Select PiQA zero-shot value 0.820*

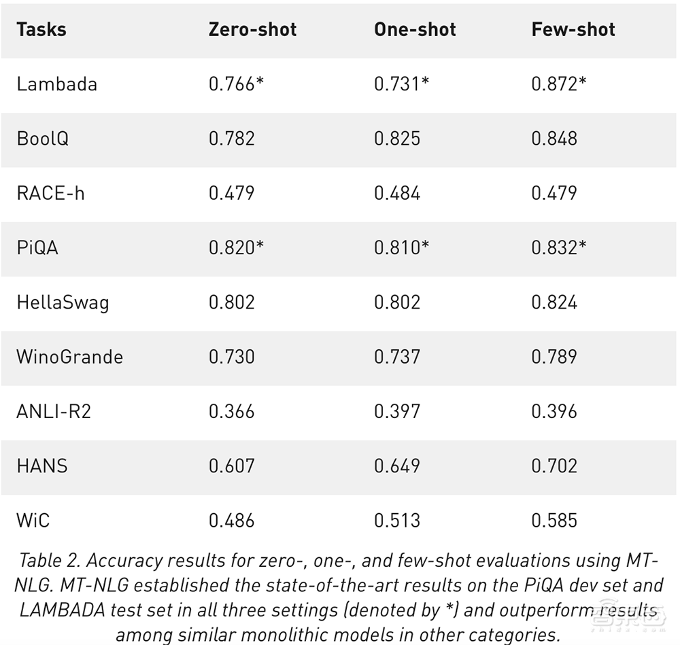pyautogui.click(x=236, y=248)
